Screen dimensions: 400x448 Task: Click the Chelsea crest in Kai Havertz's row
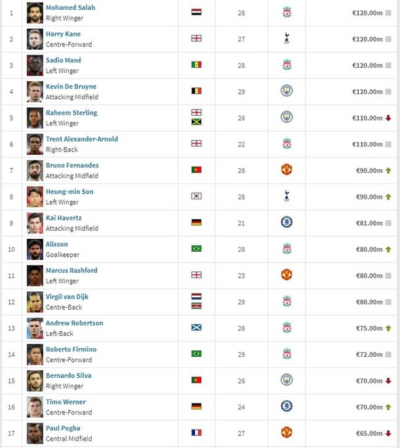click(287, 222)
